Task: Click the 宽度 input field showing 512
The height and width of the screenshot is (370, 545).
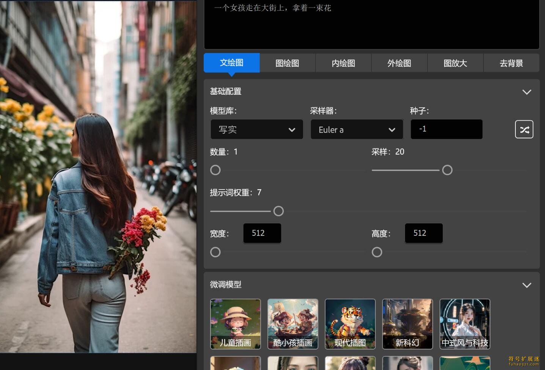Action: coord(262,233)
